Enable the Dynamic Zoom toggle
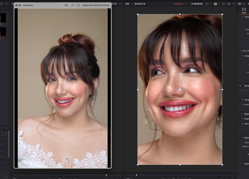 coord(241,86)
